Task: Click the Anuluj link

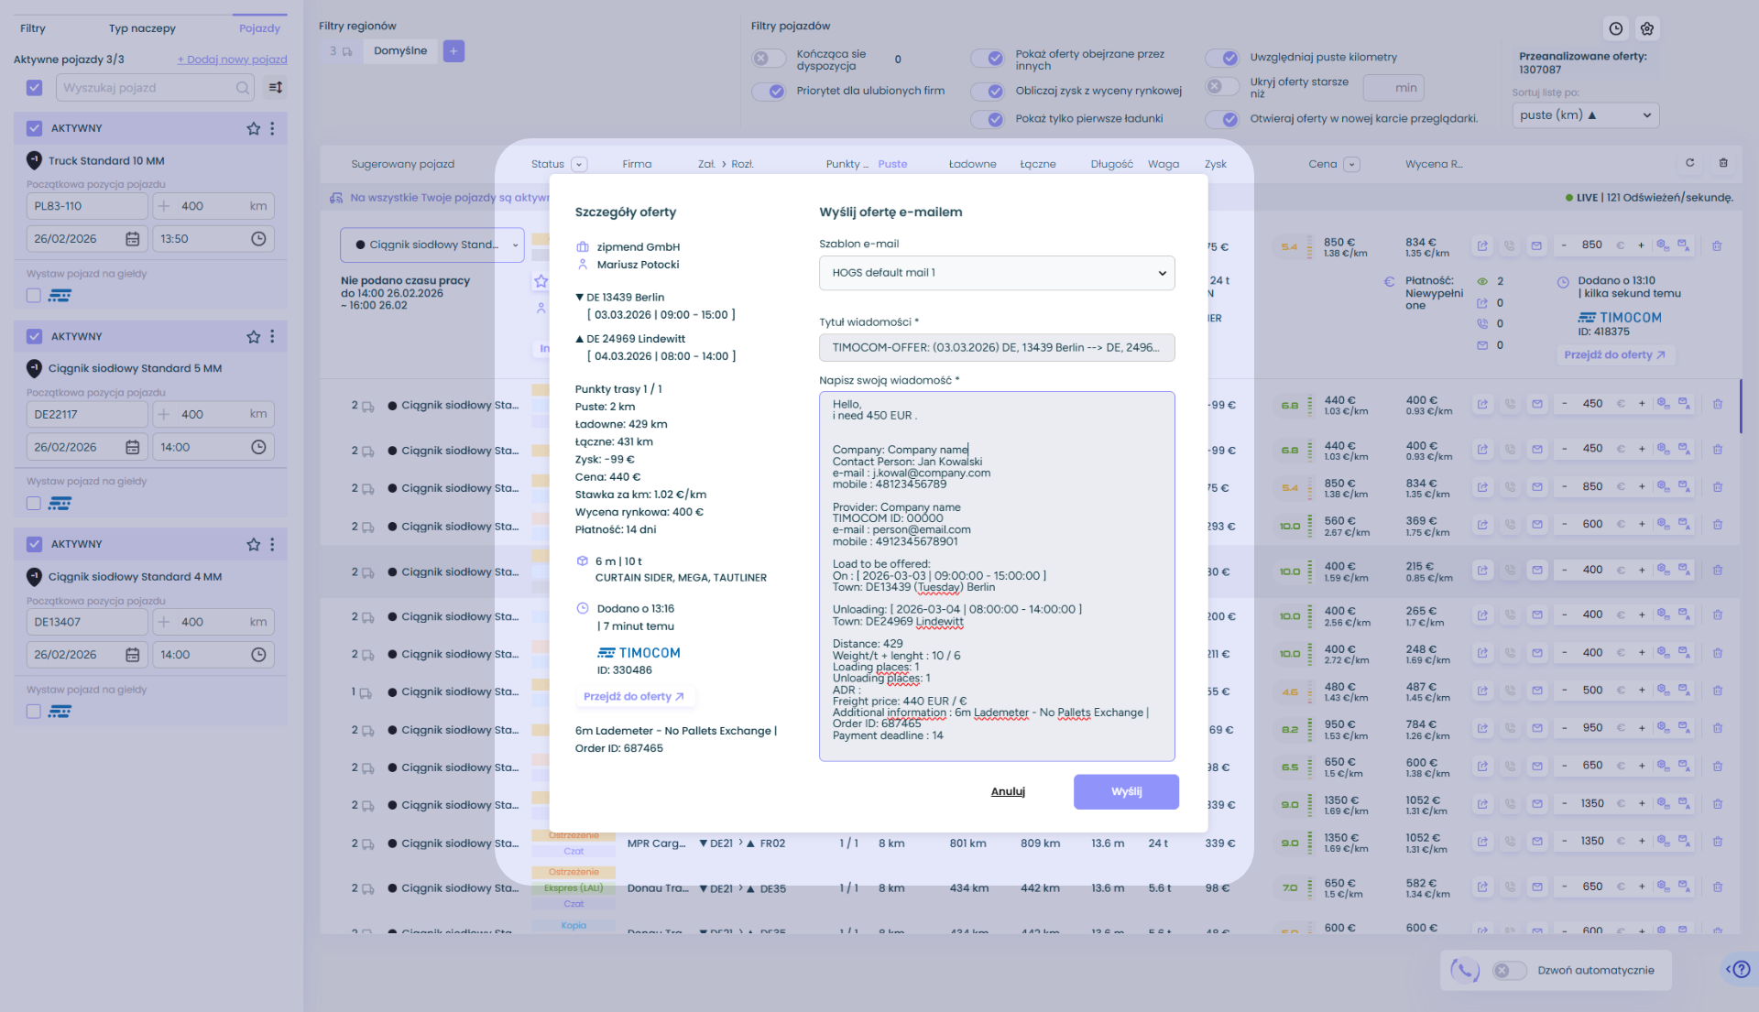Action: pos(1008,792)
